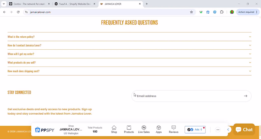This screenshot has height=139, width=261.
Task: Go forward to the next page
Action: (x=11, y=12)
